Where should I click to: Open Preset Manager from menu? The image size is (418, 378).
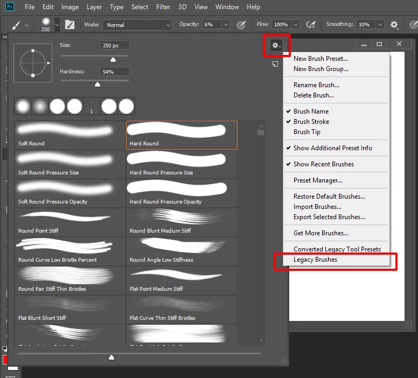pos(336,180)
